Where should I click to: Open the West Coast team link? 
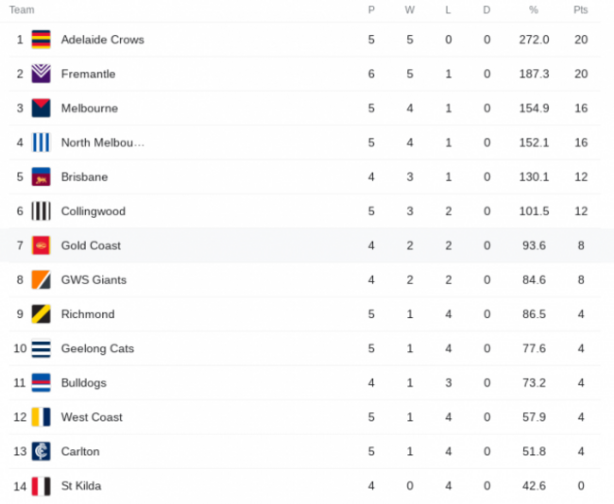pyautogui.click(x=92, y=417)
